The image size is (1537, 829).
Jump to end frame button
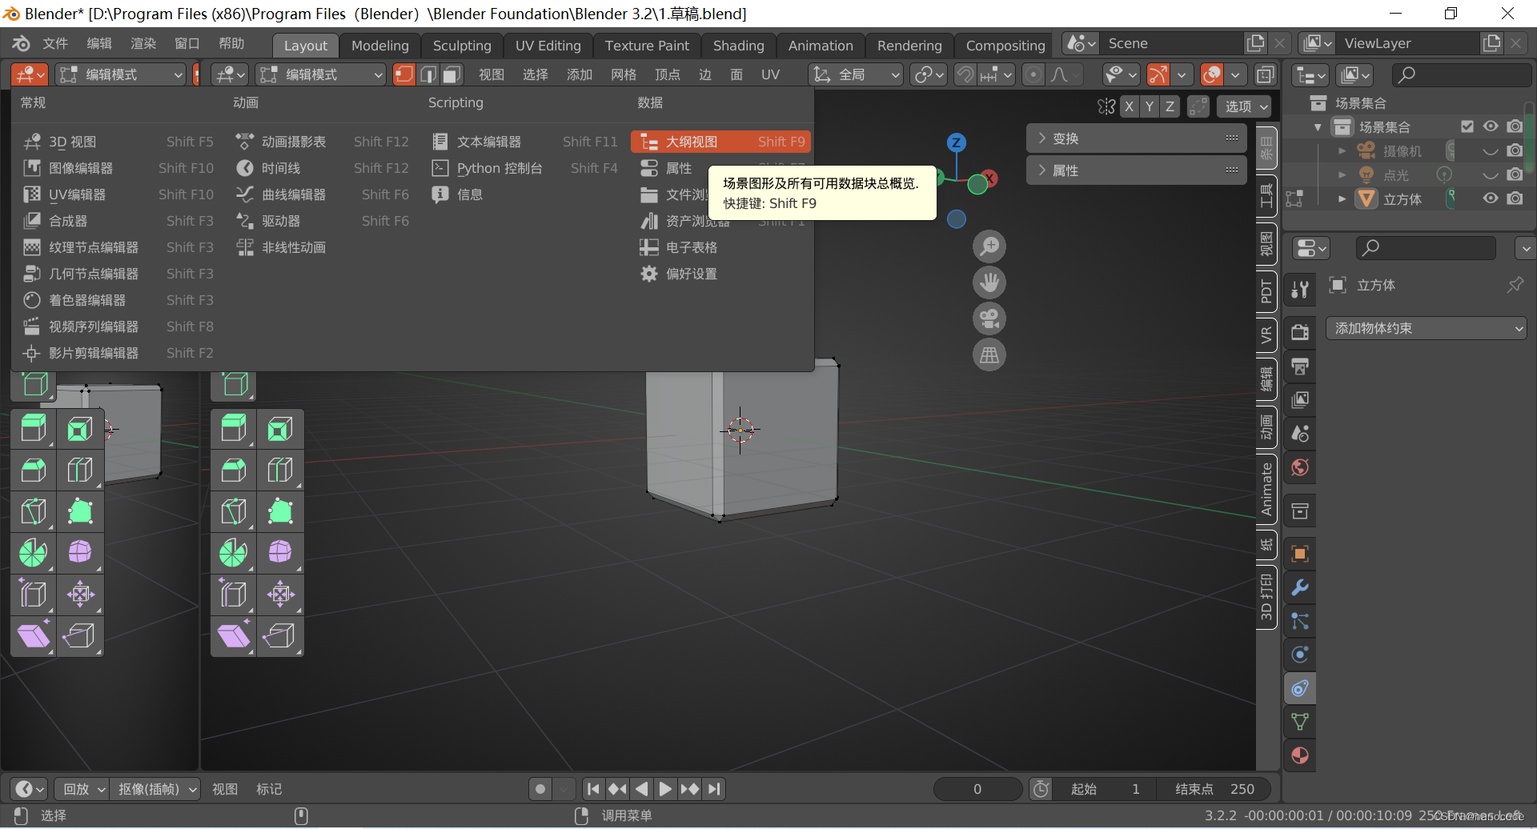click(714, 789)
